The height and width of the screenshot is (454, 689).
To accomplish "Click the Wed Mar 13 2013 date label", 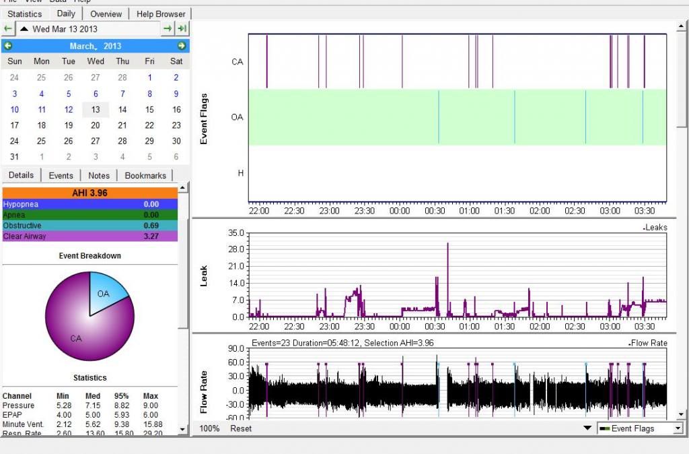I will point(65,29).
